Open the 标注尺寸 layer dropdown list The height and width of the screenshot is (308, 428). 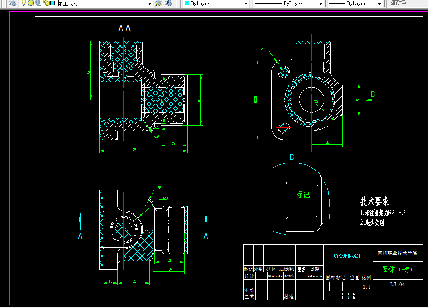[x=149, y=4]
